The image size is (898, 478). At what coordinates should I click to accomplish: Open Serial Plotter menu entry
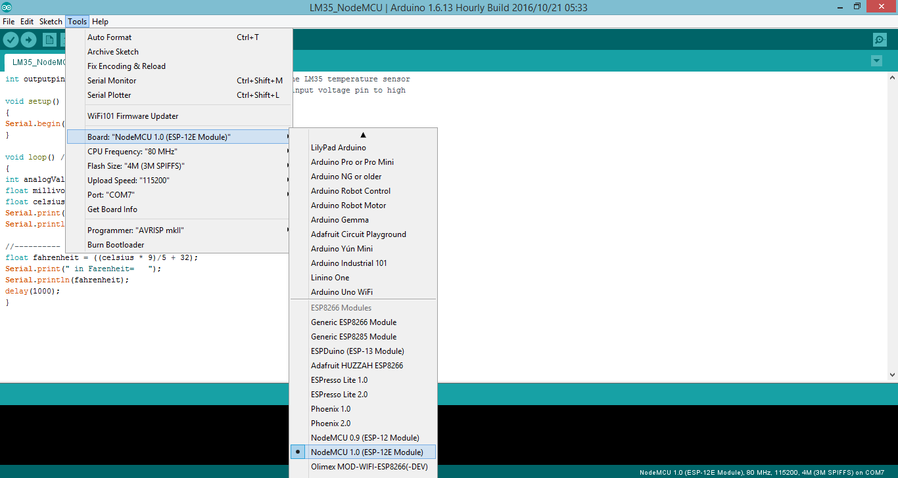(x=179, y=95)
